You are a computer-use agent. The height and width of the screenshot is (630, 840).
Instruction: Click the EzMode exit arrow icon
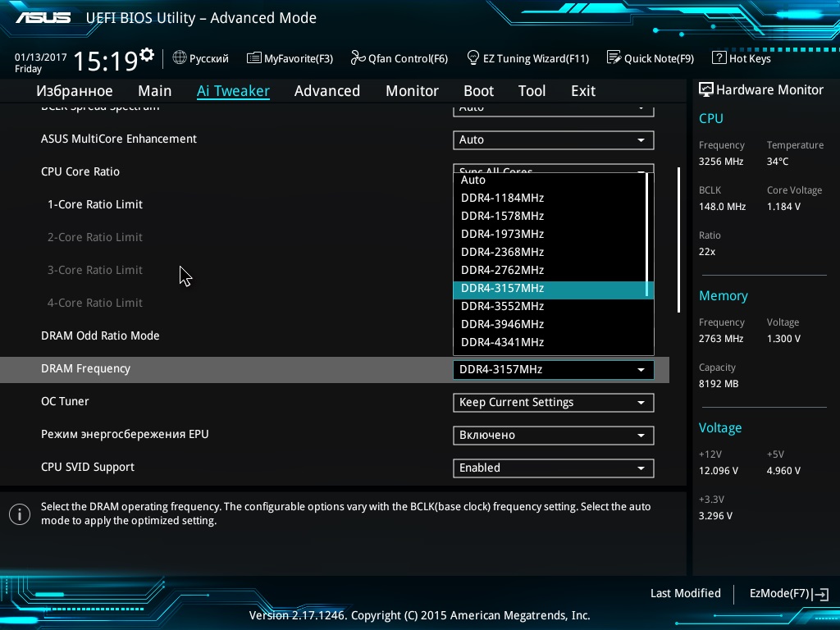pos(820,594)
